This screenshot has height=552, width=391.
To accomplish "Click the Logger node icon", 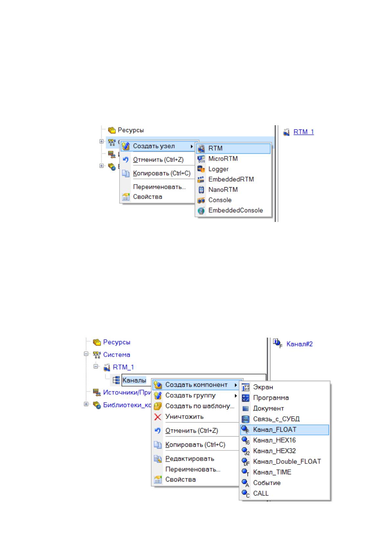I will pos(201,169).
